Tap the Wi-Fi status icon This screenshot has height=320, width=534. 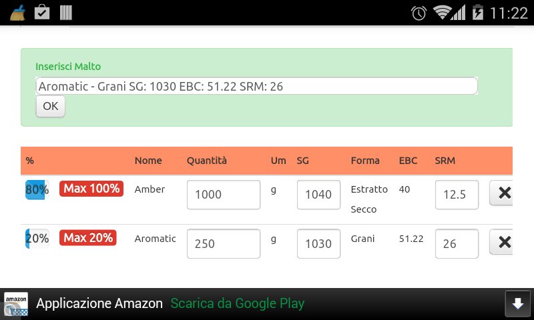point(442,13)
